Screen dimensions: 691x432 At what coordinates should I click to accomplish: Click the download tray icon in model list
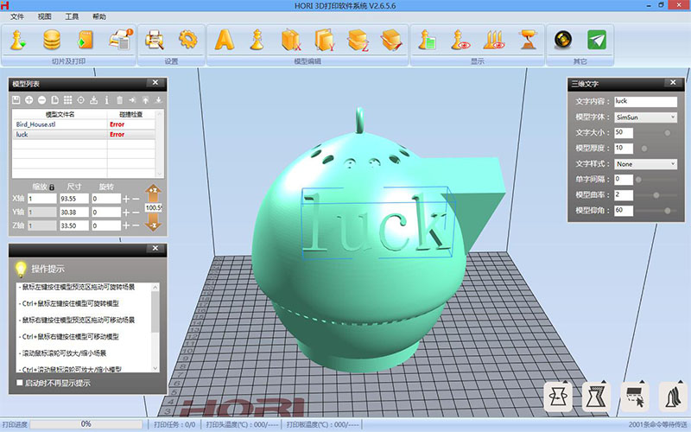[93, 100]
